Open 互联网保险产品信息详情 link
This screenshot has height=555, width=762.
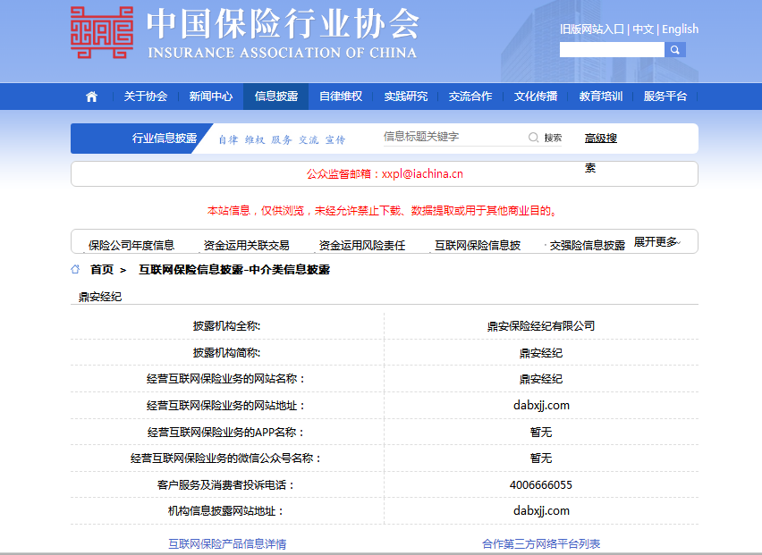[227, 544]
